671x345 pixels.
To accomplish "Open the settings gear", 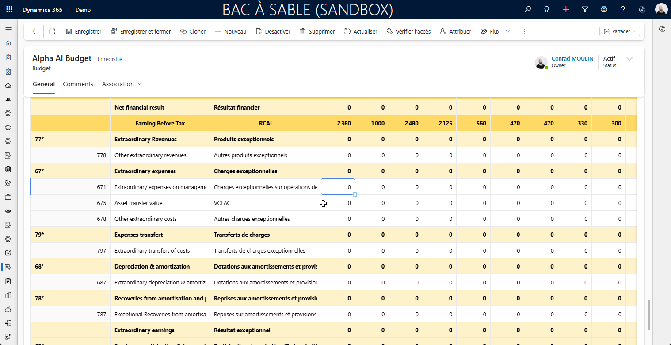I will point(604,9).
